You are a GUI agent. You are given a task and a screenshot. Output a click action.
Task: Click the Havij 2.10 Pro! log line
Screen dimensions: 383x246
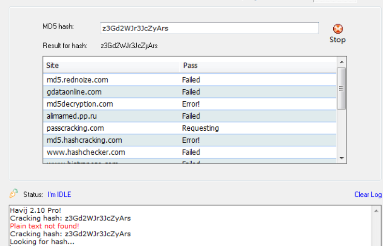(x=36, y=210)
